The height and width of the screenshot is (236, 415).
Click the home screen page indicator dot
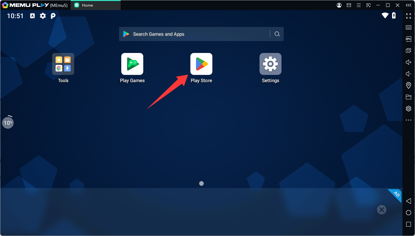point(201,183)
